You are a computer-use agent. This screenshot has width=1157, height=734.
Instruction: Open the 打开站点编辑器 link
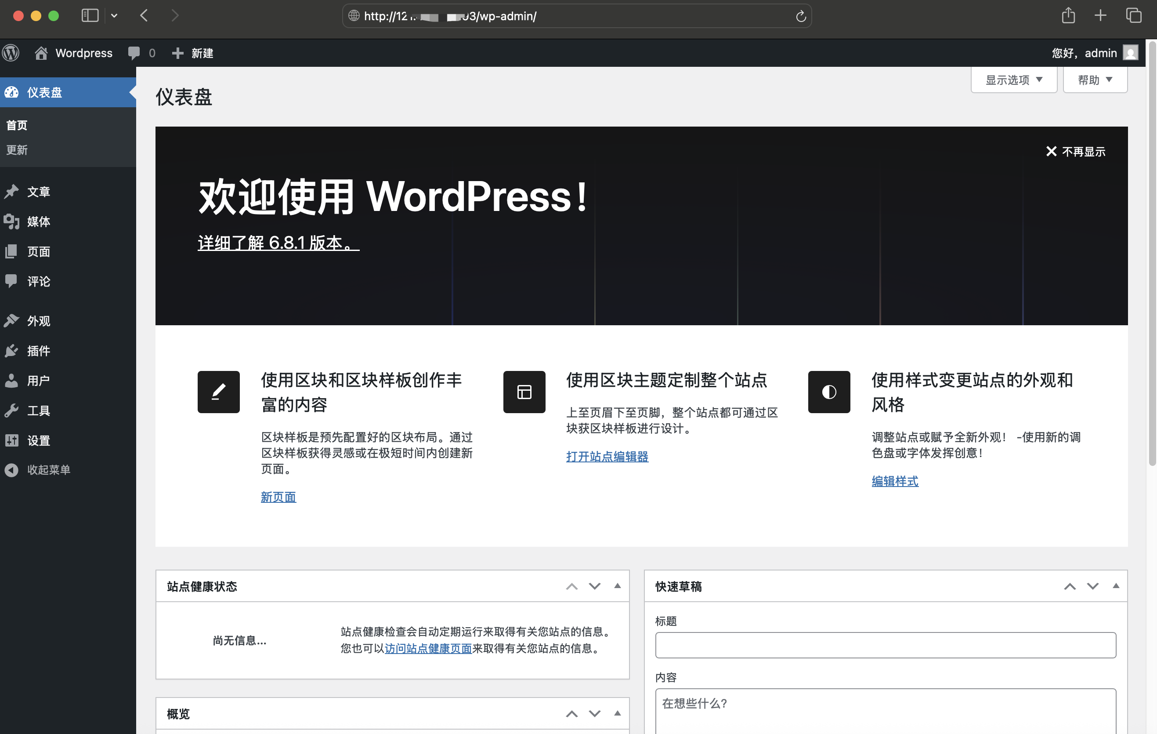(x=607, y=456)
